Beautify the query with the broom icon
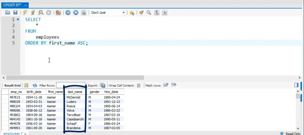304x135 pixels. 141,12
